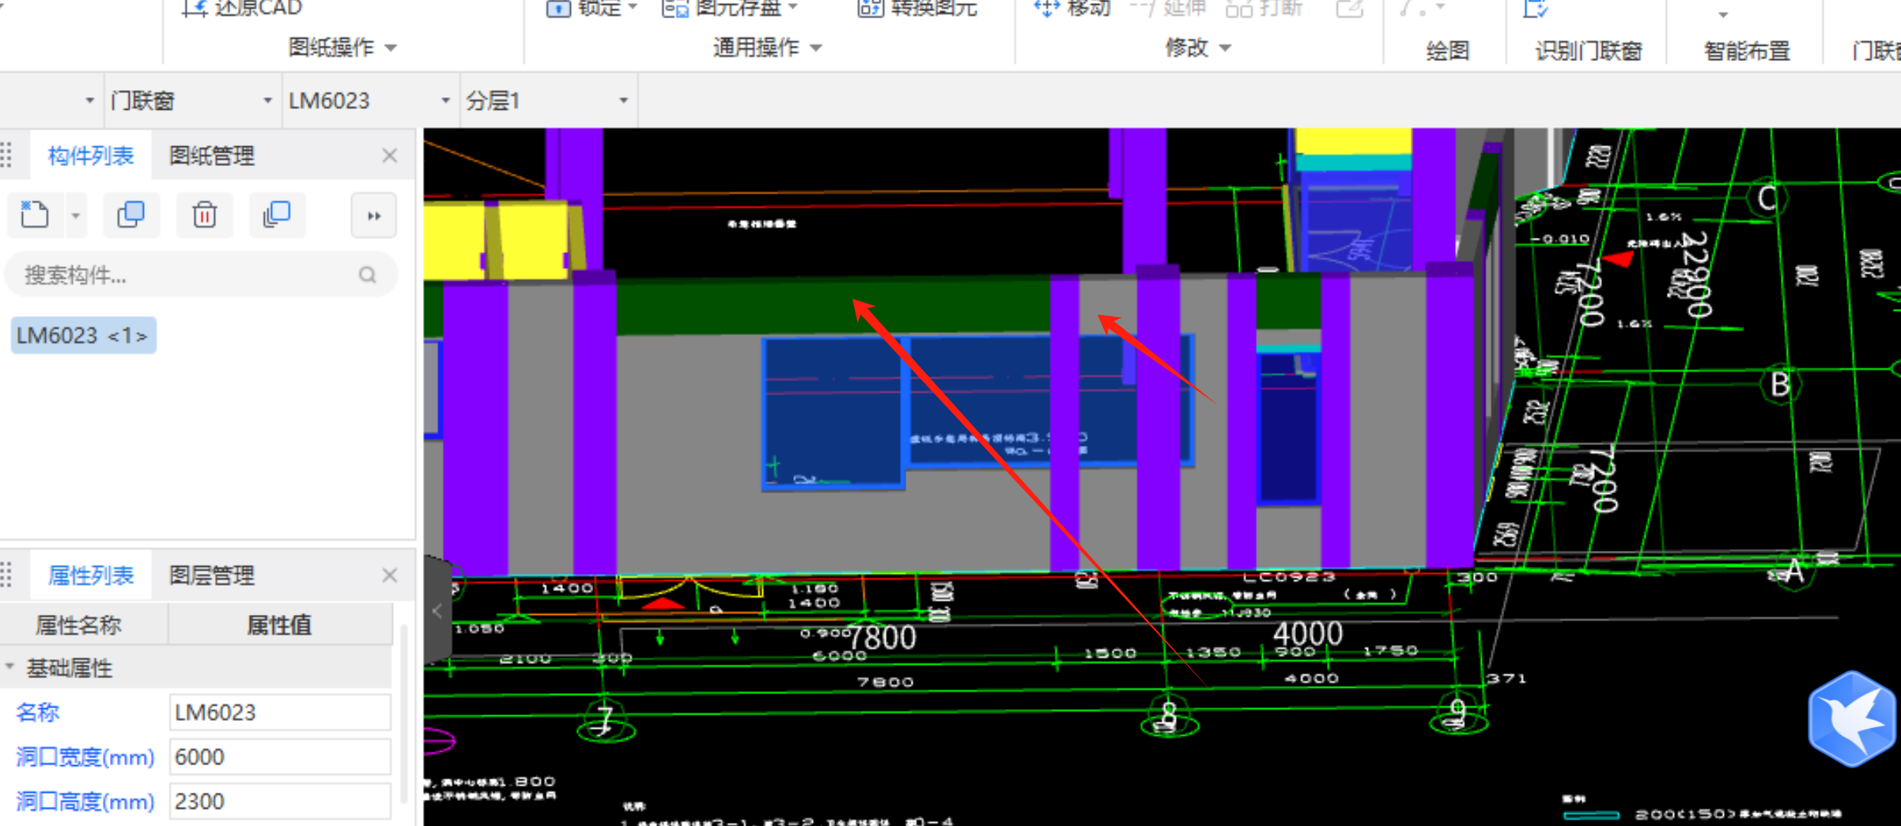Image resolution: width=1901 pixels, height=826 pixels.
Task: Click the new component icon
Action: 35,215
